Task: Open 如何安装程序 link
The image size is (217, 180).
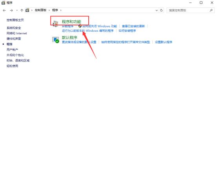Action: click(127, 31)
